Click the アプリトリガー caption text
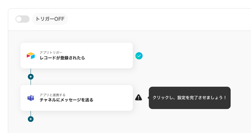 point(51,53)
